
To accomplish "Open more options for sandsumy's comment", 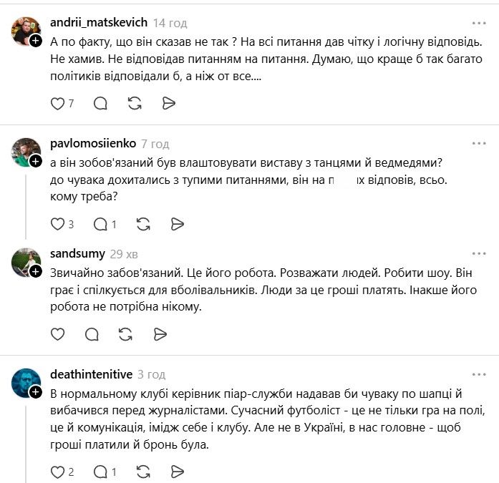I will click(479, 253).
